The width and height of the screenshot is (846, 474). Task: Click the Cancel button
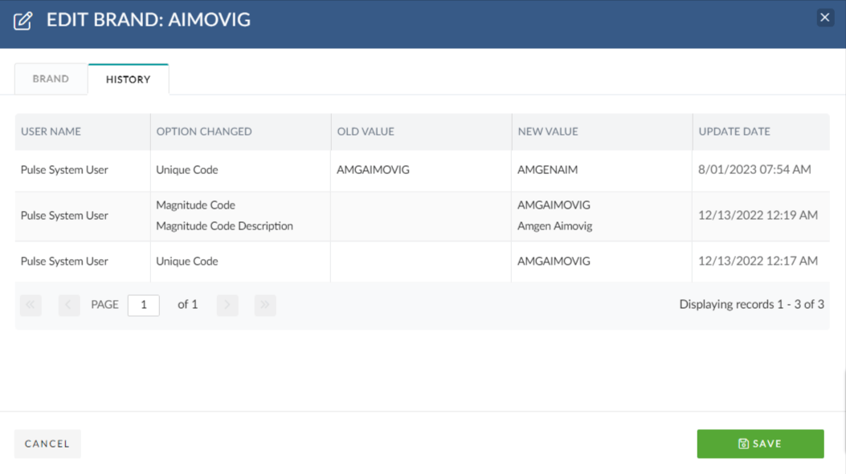pyautogui.click(x=47, y=444)
